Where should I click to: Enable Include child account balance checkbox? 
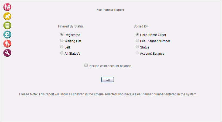(x=86, y=65)
